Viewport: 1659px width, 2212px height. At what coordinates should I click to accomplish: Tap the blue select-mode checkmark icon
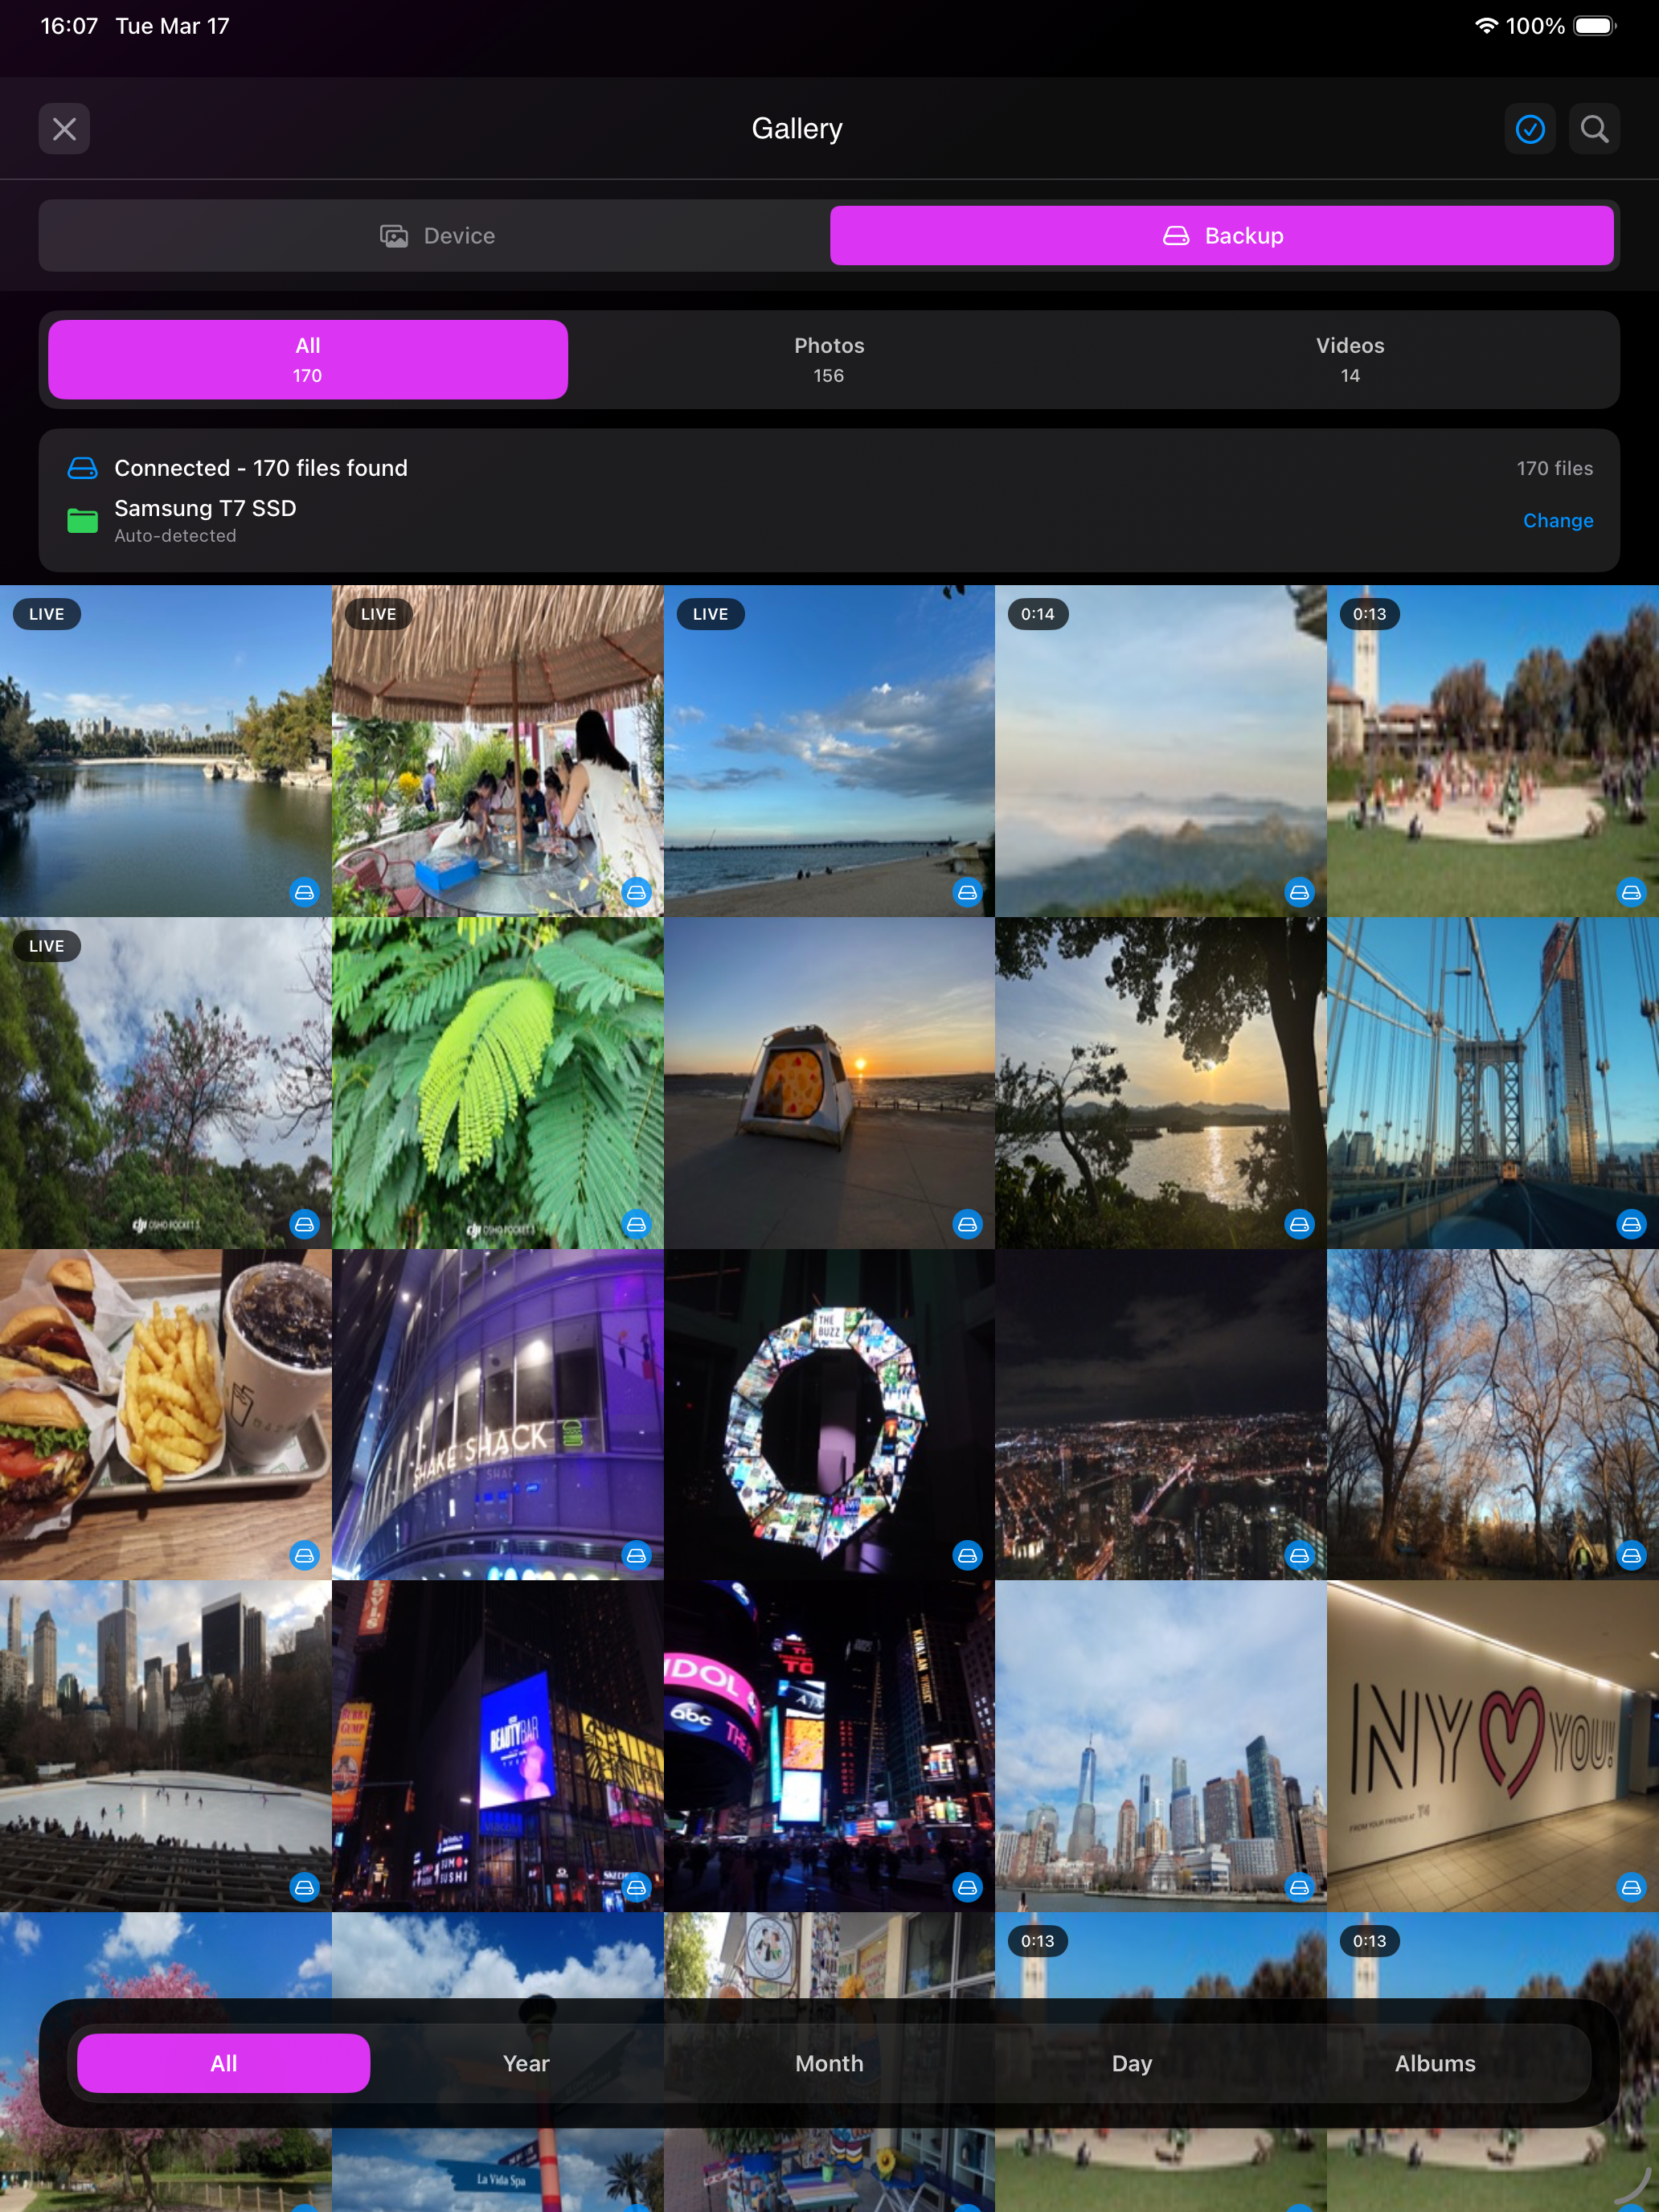click(1530, 129)
